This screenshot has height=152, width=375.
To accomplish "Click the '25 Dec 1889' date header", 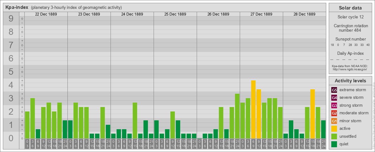I will tap(175, 14).
